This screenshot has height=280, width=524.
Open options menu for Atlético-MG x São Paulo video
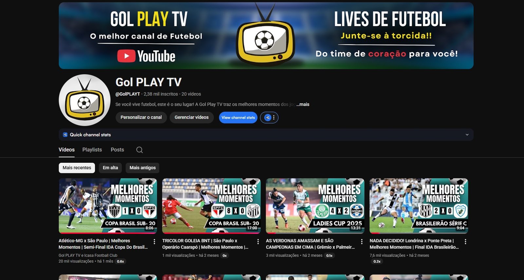pyautogui.click(x=154, y=242)
